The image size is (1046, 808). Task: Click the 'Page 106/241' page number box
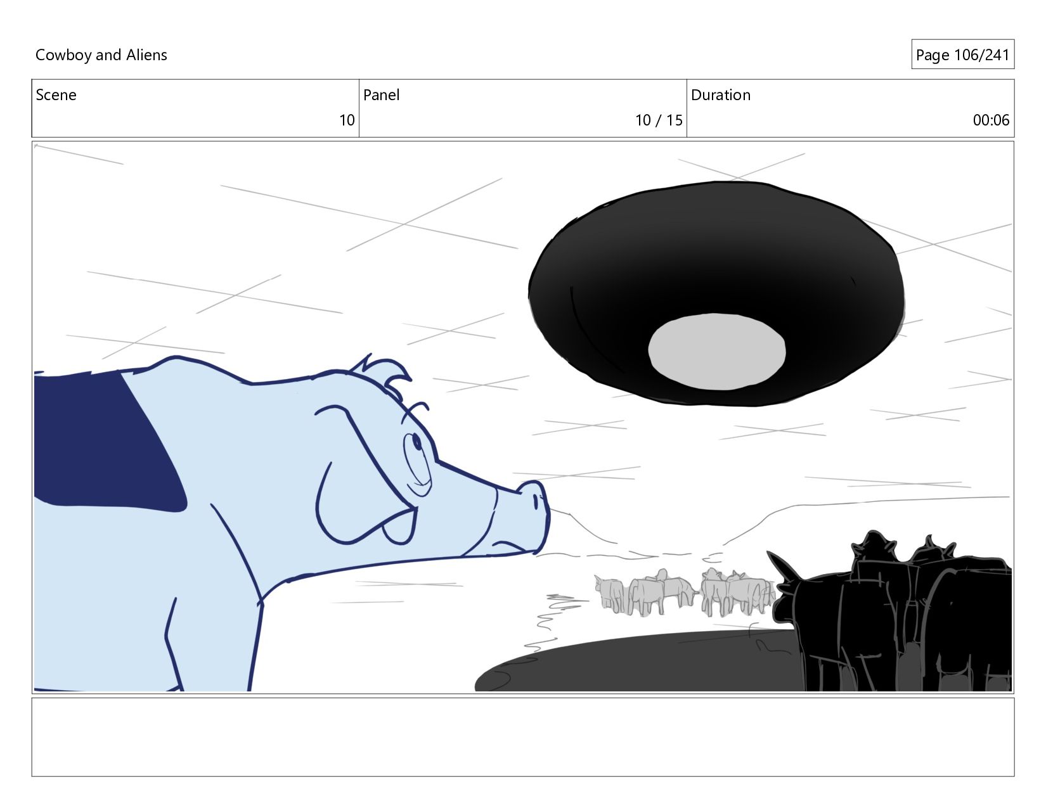point(962,55)
